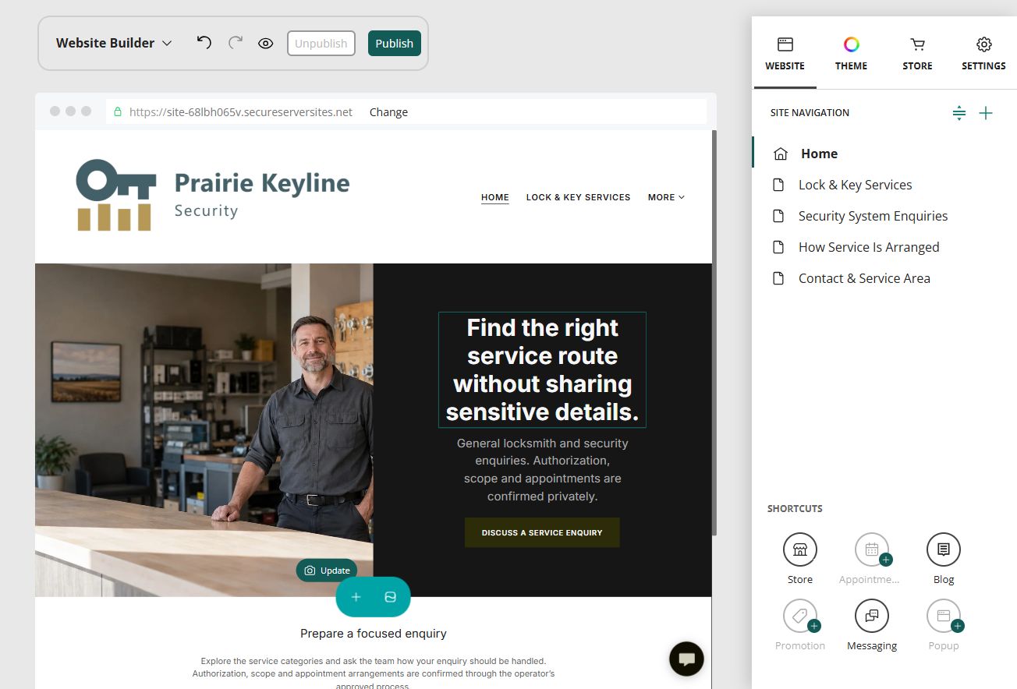
Task: Click the Prairie Keyline key logo
Action: pyautogui.click(x=116, y=196)
